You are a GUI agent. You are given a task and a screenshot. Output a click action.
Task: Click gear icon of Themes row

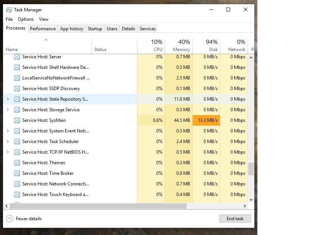pos(17,163)
